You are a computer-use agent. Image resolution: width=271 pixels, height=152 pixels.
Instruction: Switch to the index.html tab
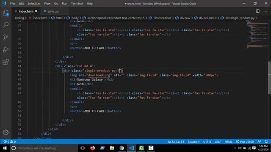(x=26, y=11)
